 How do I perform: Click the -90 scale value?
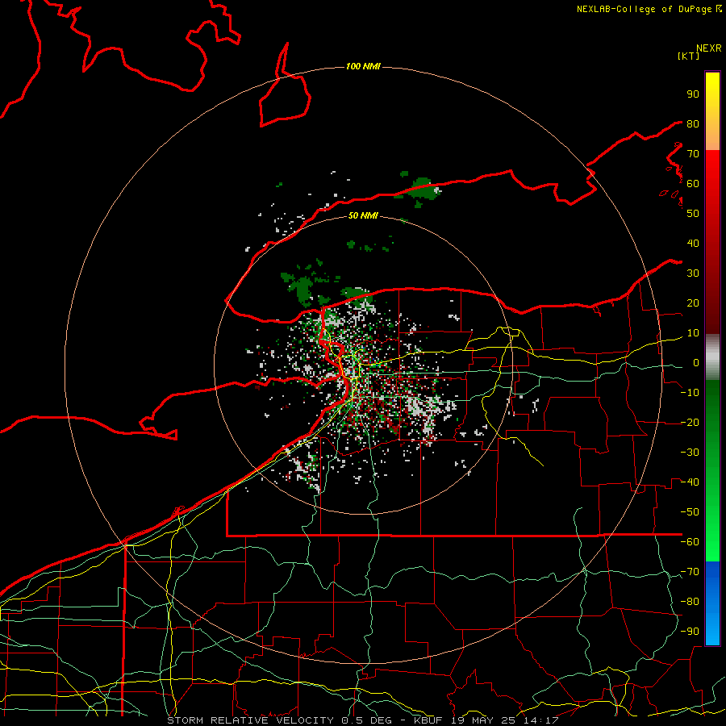(x=690, y=632)
